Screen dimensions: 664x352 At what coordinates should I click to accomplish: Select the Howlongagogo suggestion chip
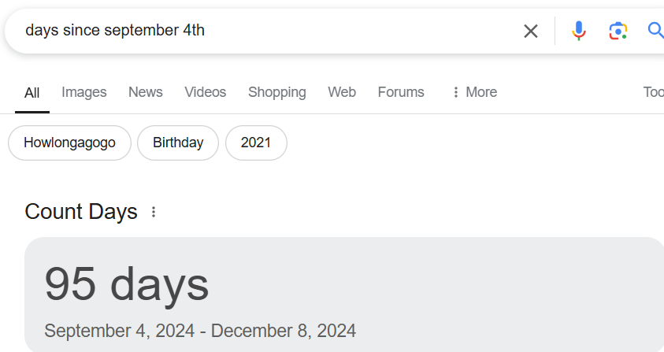tap(69, 143)
